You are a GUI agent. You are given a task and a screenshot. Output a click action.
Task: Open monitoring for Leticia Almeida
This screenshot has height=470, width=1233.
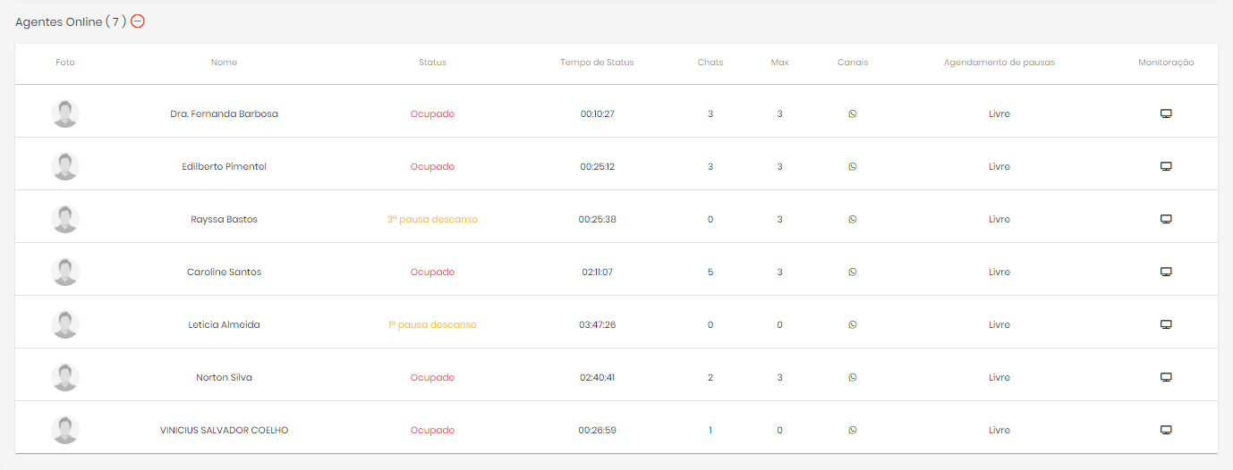click(x=1166, y=324)
